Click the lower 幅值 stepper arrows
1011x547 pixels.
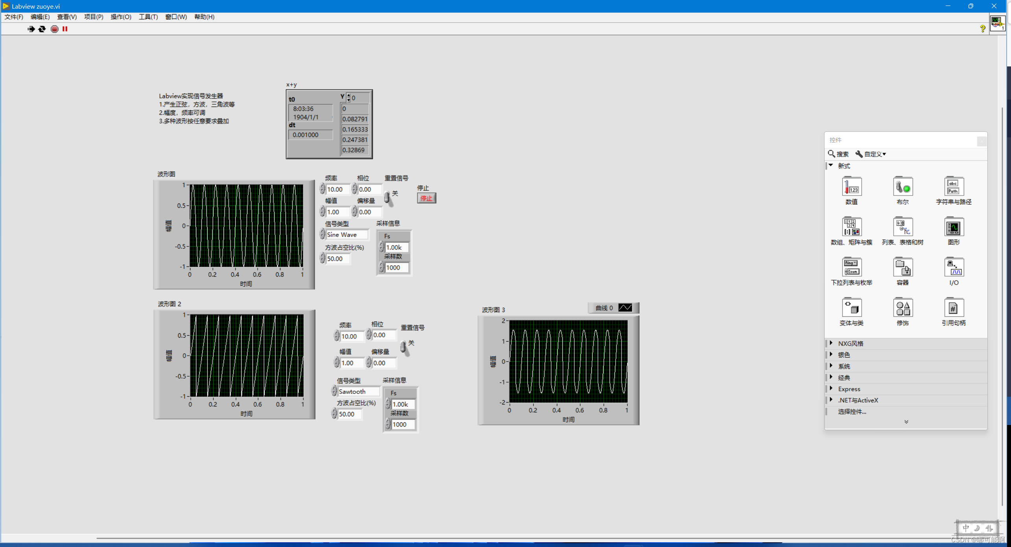tap(336, 362)
